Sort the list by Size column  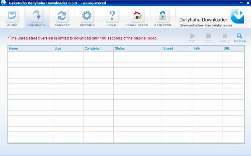point(68,48)
